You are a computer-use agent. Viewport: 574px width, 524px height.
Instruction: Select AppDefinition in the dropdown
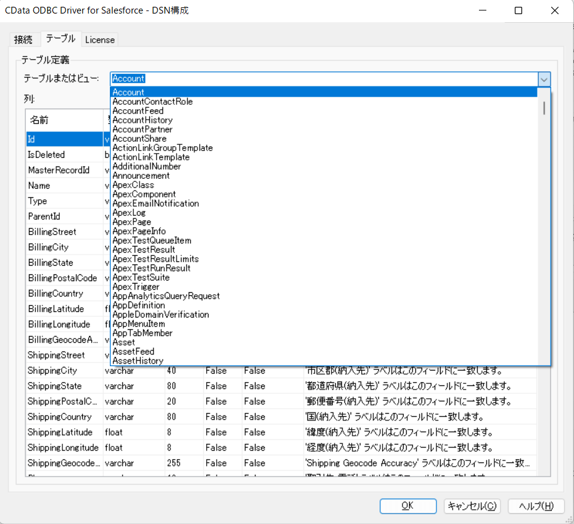324,305
